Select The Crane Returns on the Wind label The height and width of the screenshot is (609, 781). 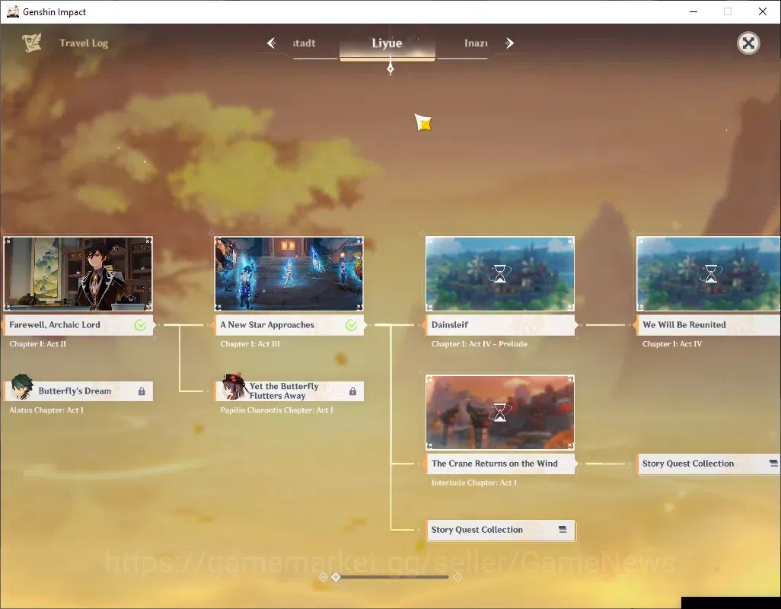pyautogui.click(x=501, y=464)
